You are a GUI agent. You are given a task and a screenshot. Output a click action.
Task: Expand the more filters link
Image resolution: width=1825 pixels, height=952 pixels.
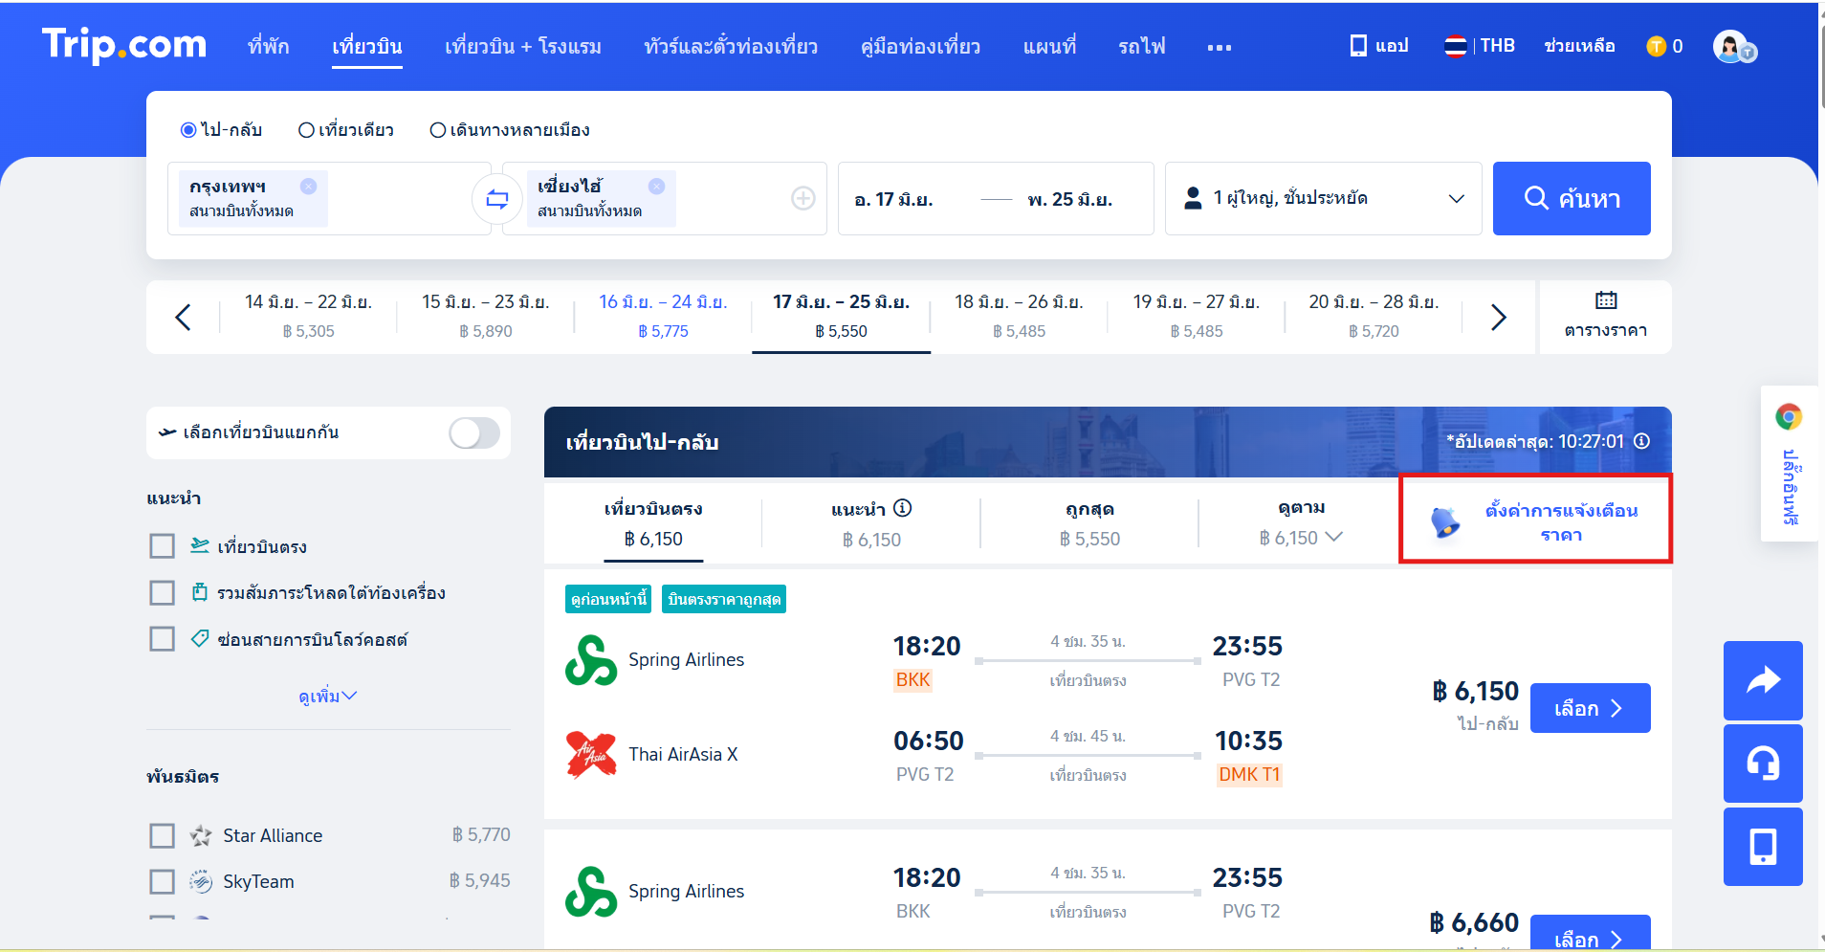pos(327,697)
